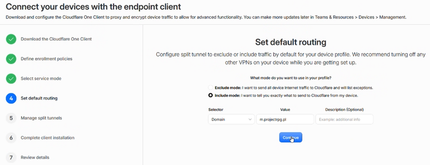The width and height of the screenshot is (430, 165).
Task: Click the step 6 number circle
Action: tap(11, 138)
